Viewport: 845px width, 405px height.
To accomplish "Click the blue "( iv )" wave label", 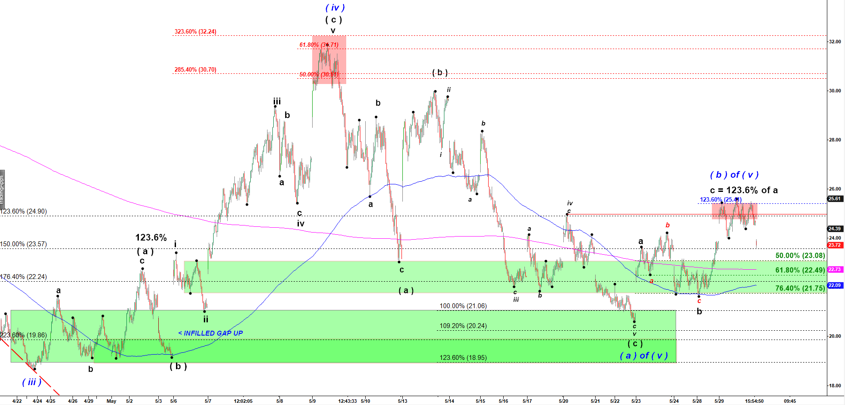I will pyautogui.click(x=335, y=8).
